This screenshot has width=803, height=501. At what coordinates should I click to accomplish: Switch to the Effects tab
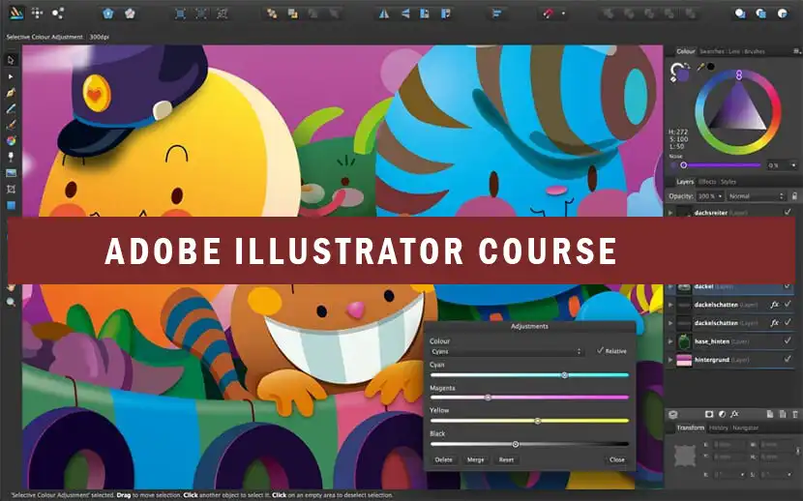(x=707, y=182)
